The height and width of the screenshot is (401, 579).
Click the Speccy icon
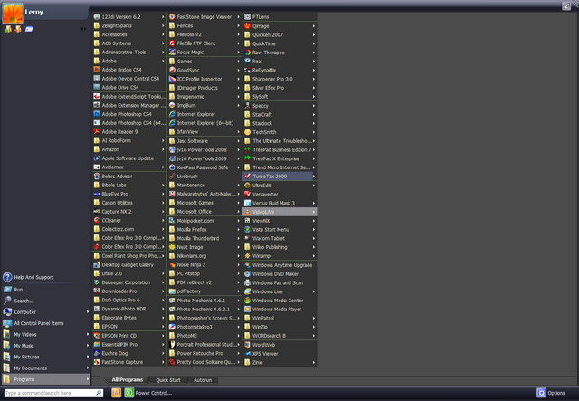(247, 105)
